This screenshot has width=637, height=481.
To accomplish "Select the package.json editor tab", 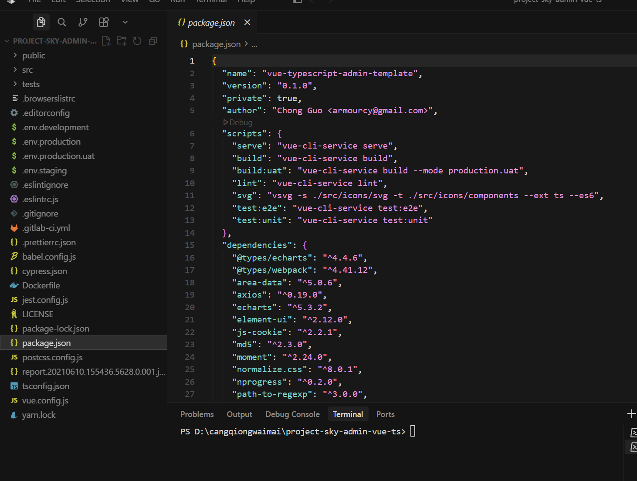I will pyautogui.click(x=211, y=23).
